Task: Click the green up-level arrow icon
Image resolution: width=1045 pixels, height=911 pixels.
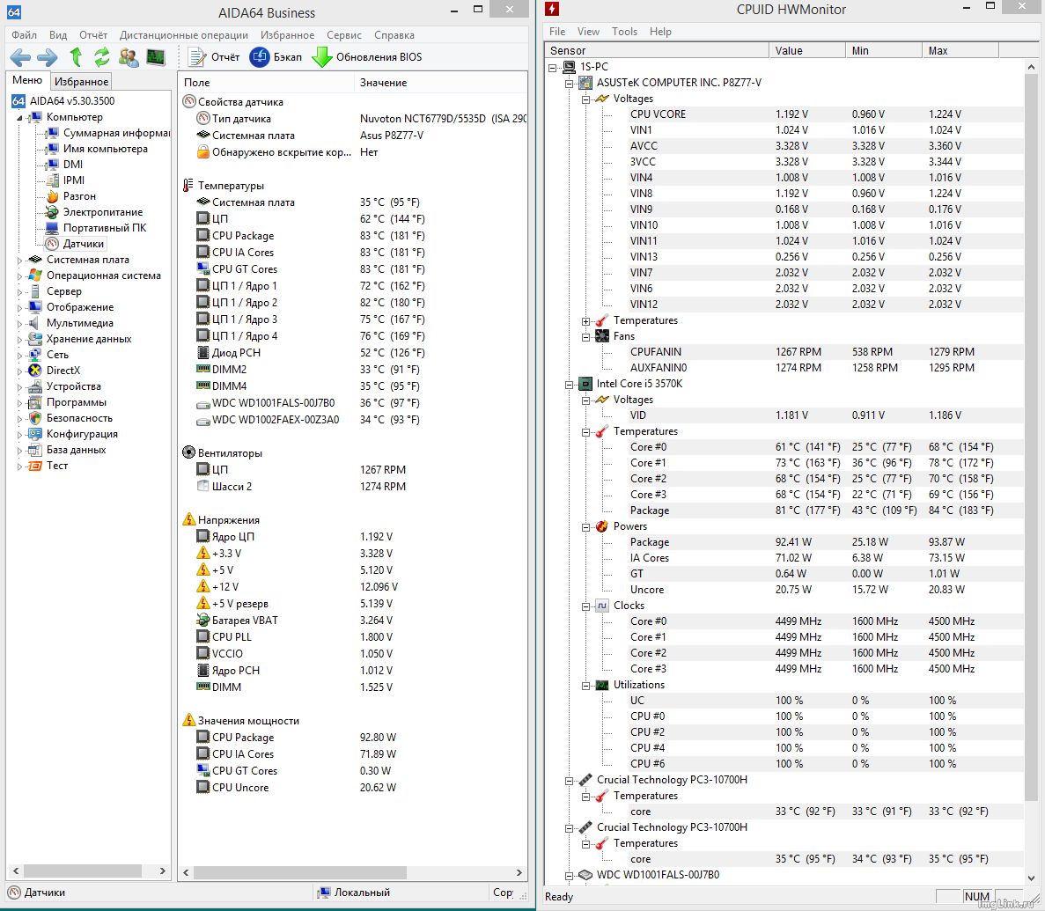Action: point(76,58)
